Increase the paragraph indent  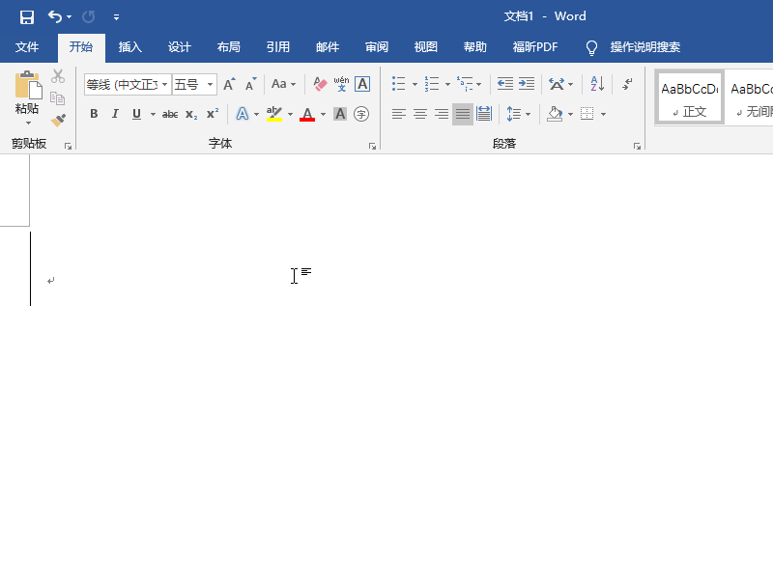527,84
